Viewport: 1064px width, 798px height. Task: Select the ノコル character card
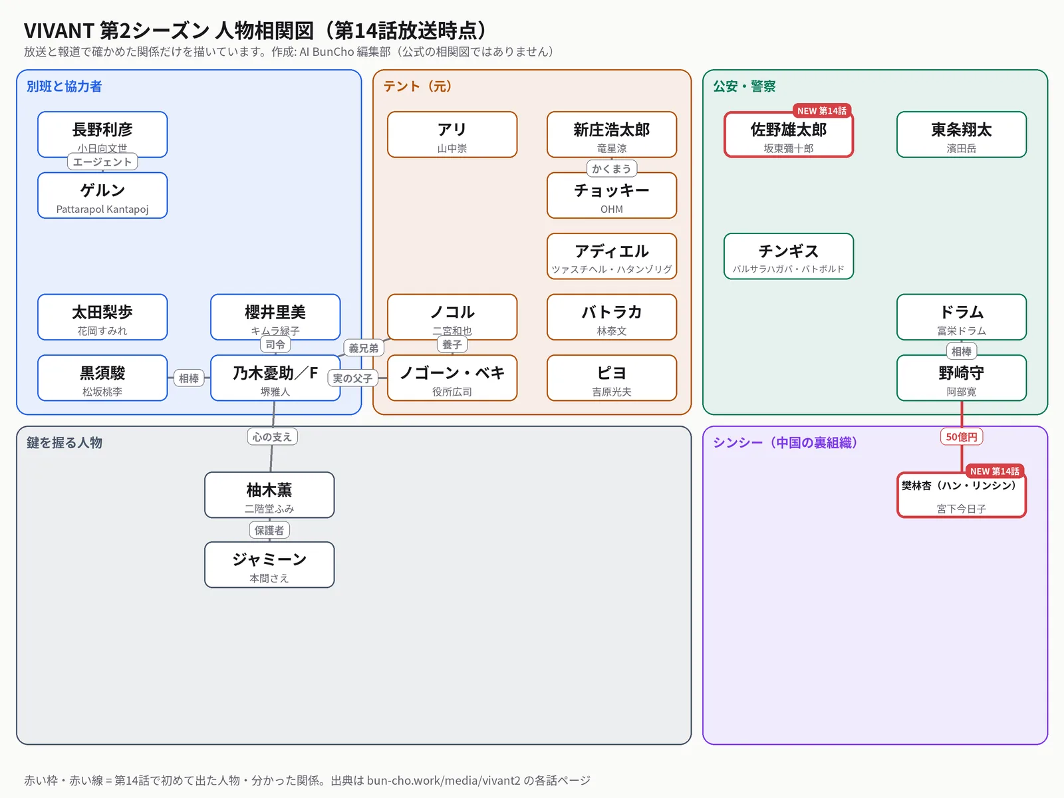tap(452, 317)
